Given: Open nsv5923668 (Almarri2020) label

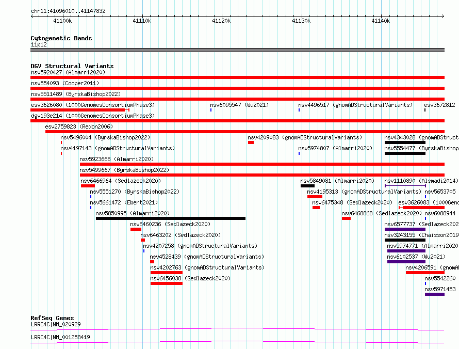Looking at the screenshot, I should click(x=117, y=159).
